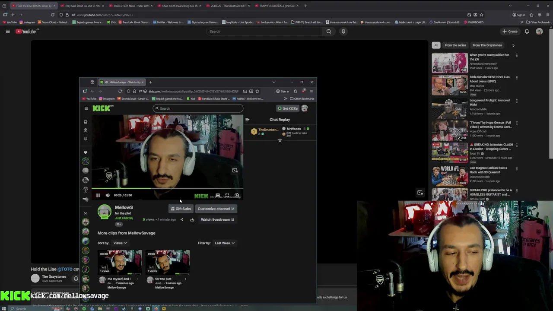
Task: Expand leaderboard chevron under chat replay
Action: tap(280, 140)
